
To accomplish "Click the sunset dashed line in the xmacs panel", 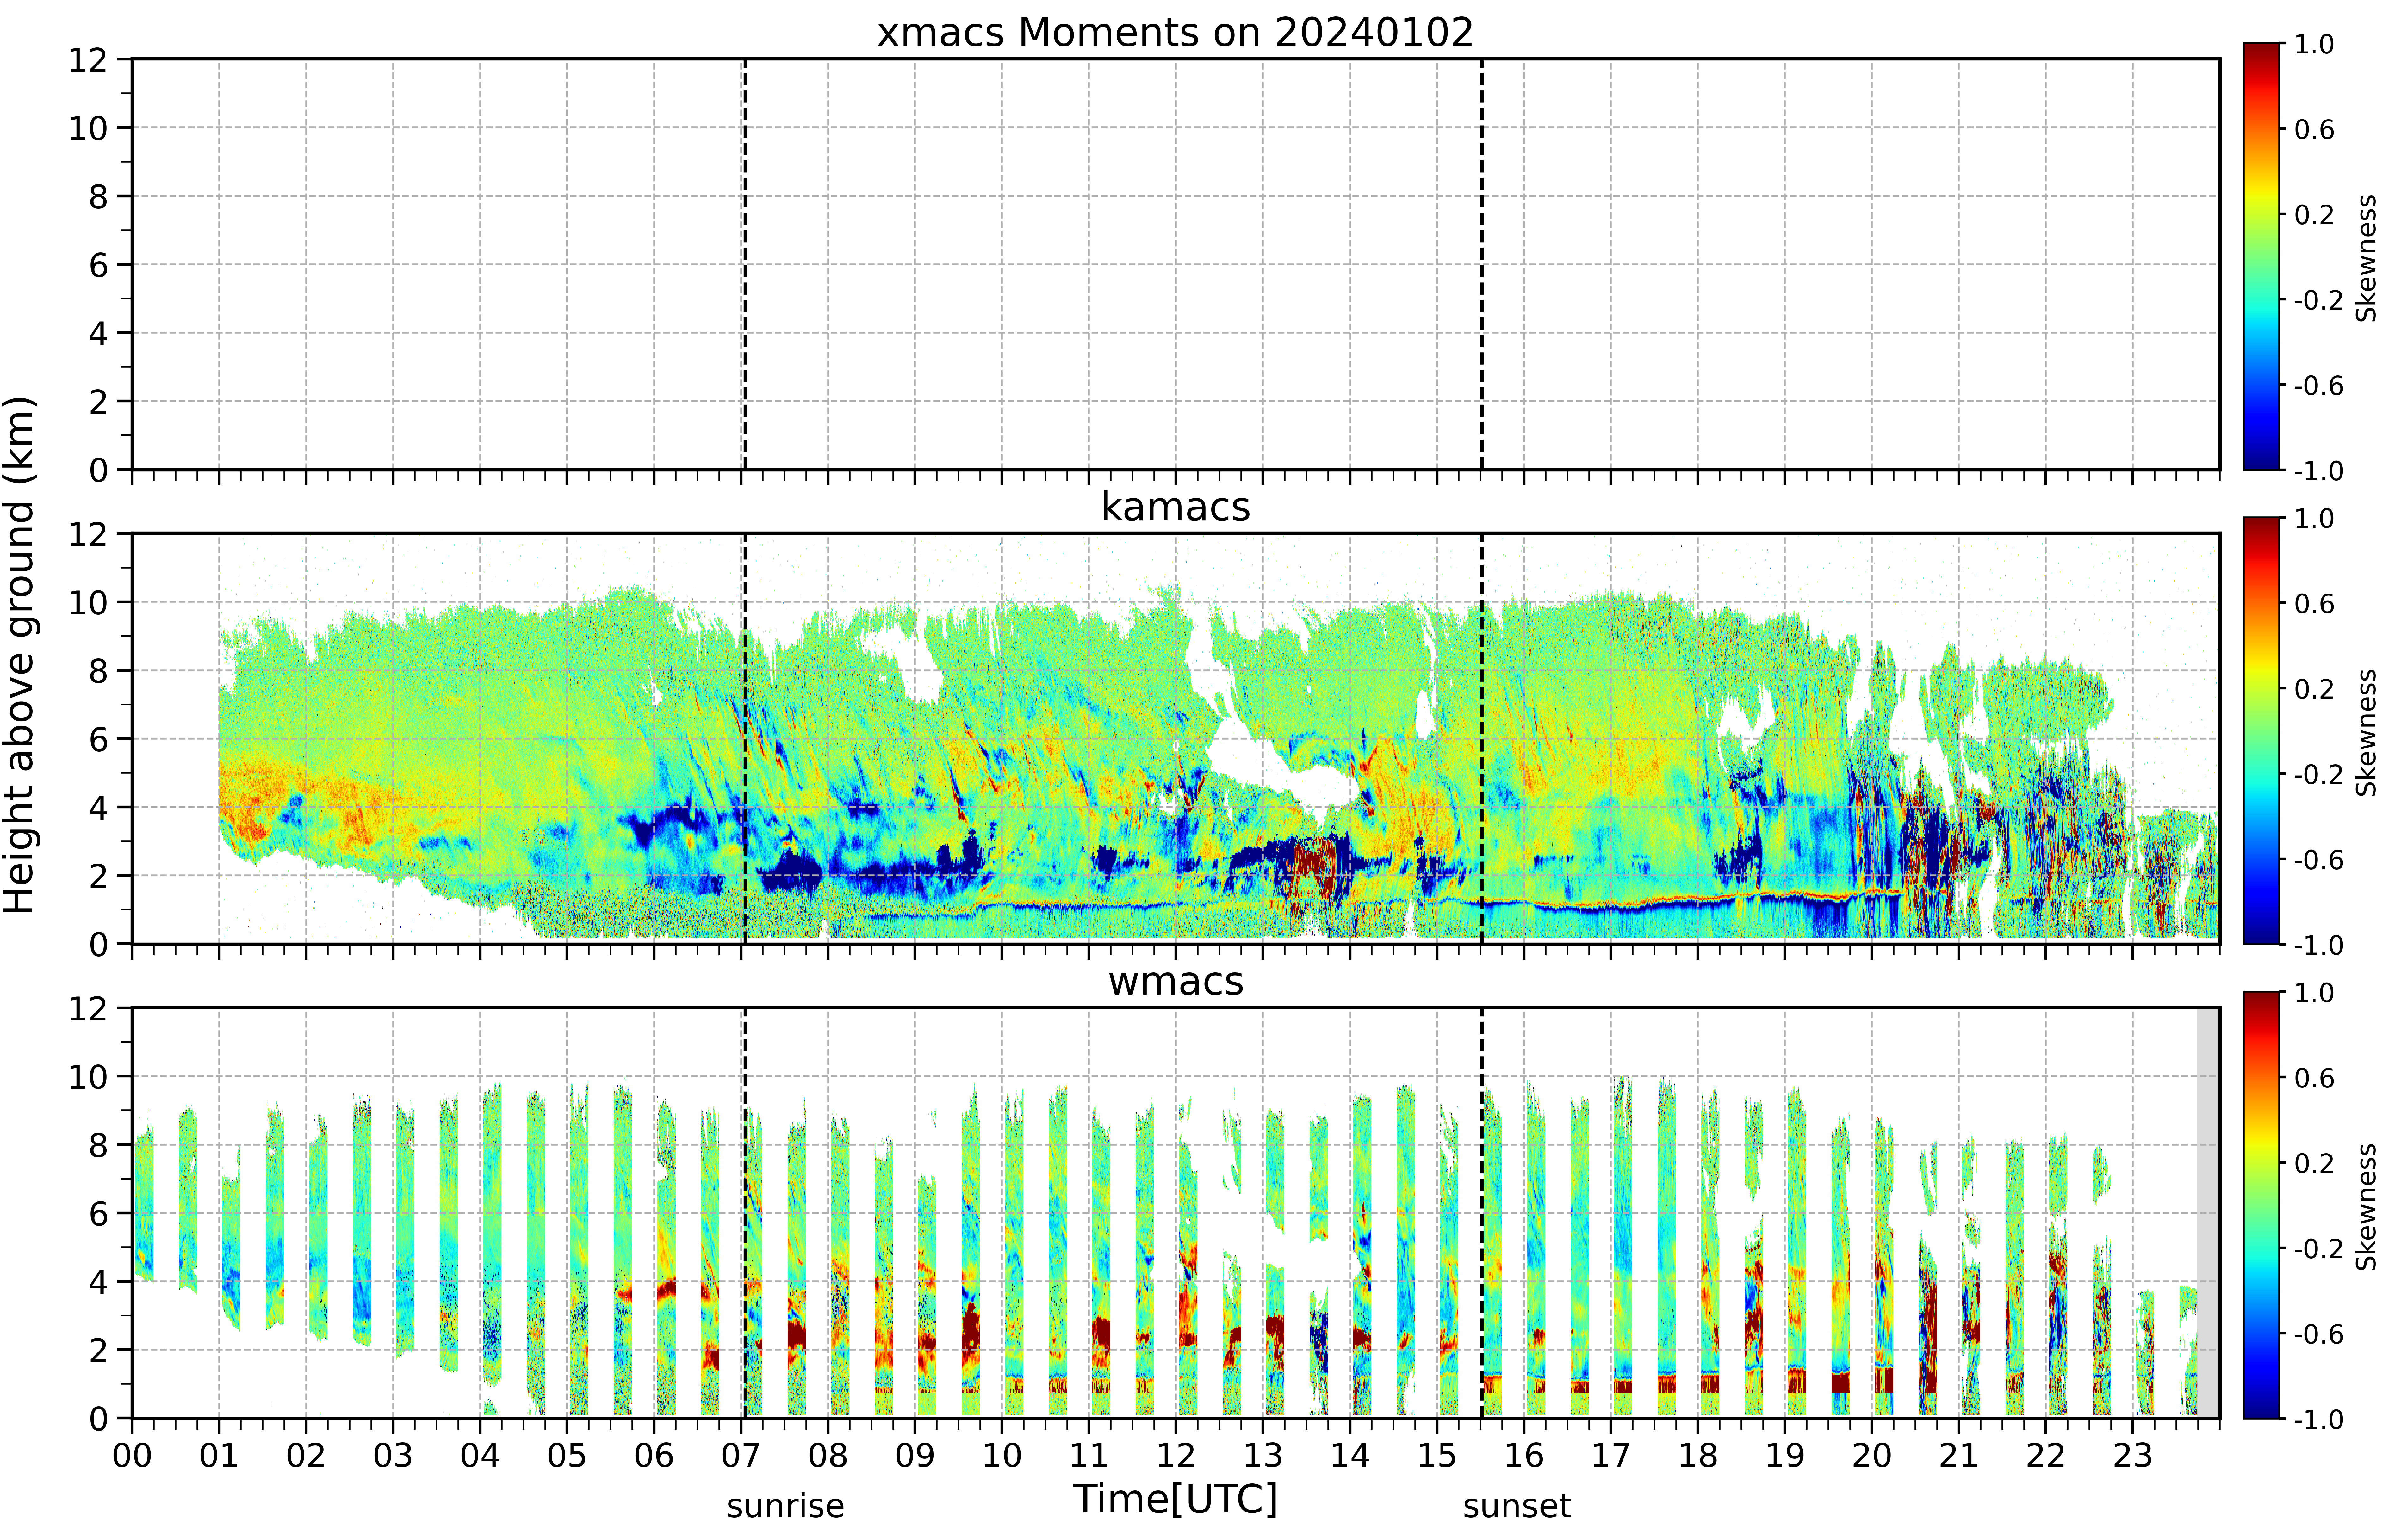I will [x=1482, y=264].
